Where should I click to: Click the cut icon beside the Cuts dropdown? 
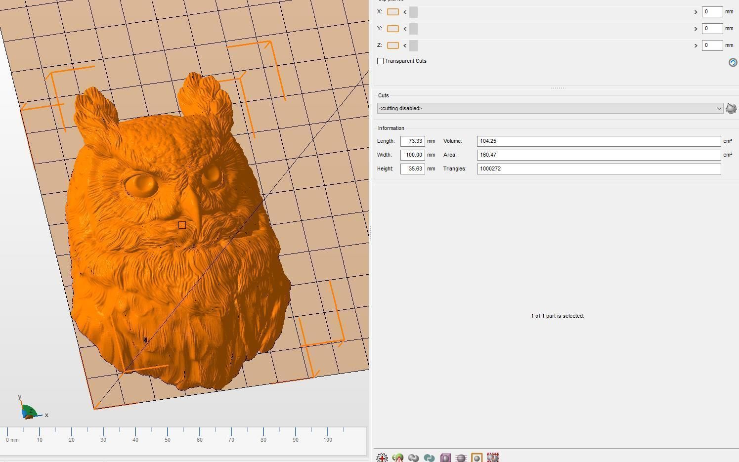tap(731, 108)
